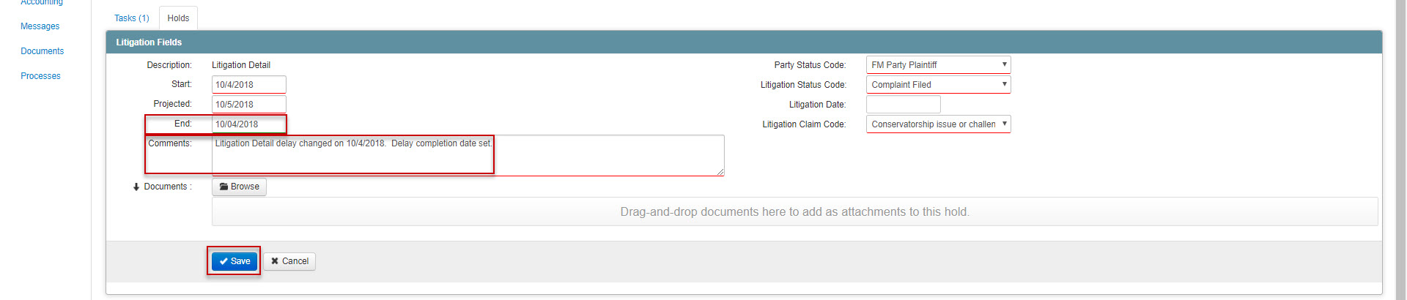This screenshot has height=300, width=1407.
Task: Open the Party Status Code dropdown
Action: (x=939, y=65)
